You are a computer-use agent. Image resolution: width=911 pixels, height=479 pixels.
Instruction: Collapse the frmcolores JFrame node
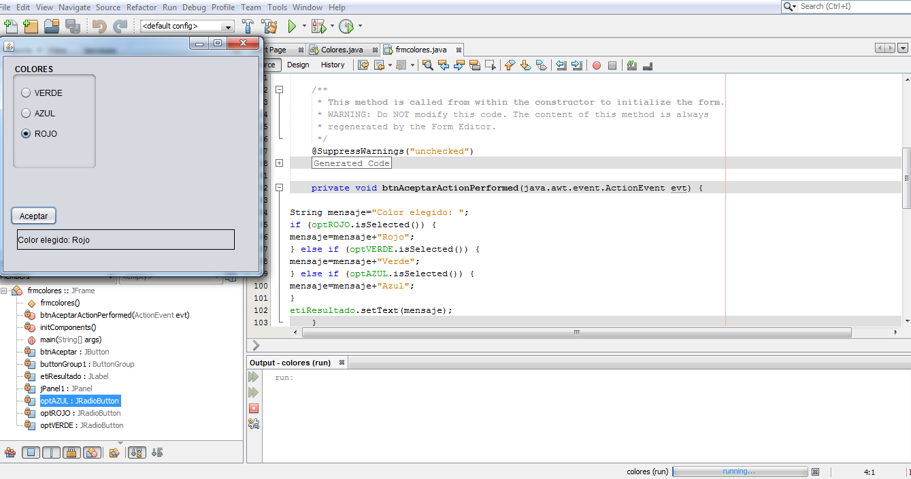[5, 291]
